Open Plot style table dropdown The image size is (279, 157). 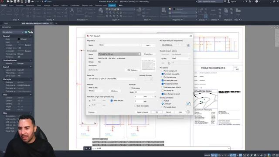tap(174, 45)
